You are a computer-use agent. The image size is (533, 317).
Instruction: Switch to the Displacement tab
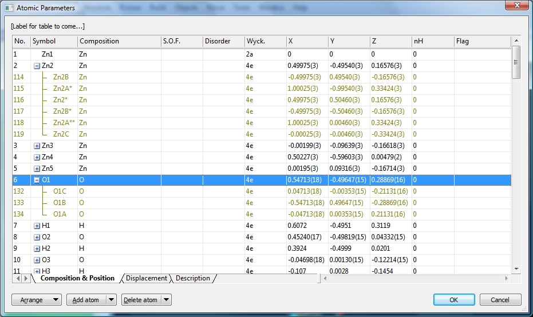(x=147, y=278)
